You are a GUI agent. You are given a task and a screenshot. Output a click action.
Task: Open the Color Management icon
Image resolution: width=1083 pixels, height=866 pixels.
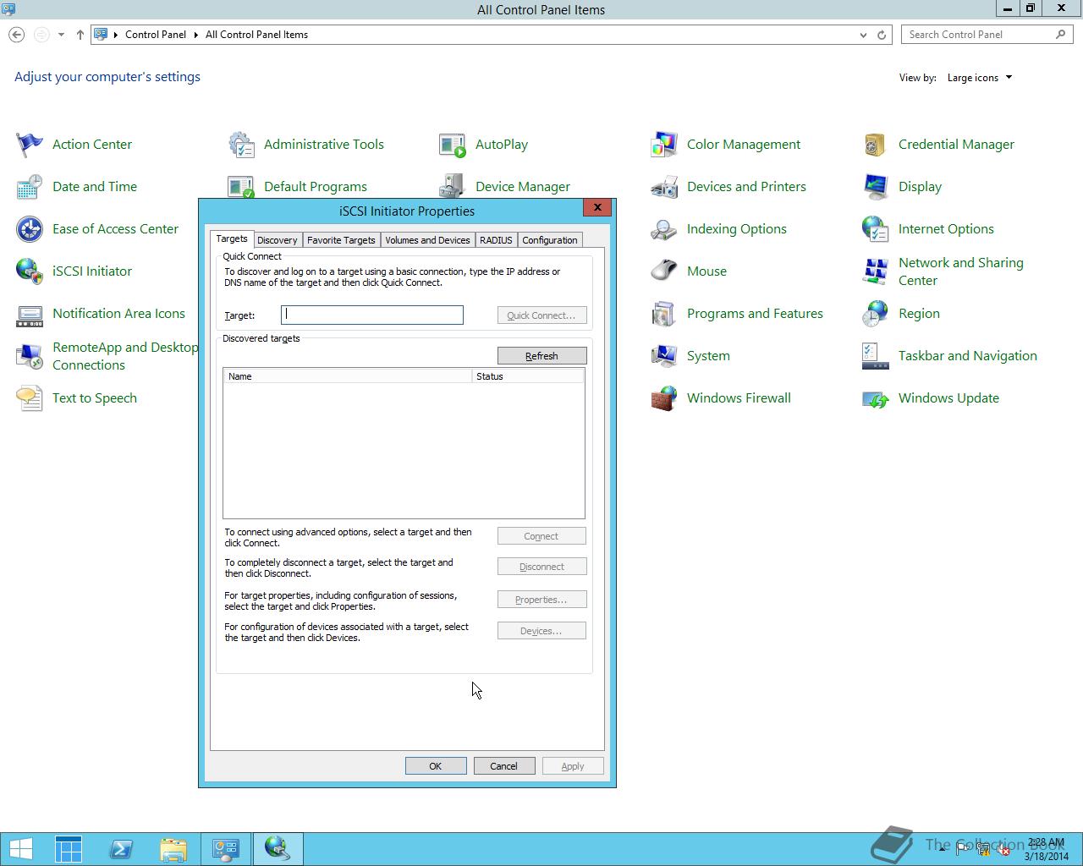click(x=664, y=145)
